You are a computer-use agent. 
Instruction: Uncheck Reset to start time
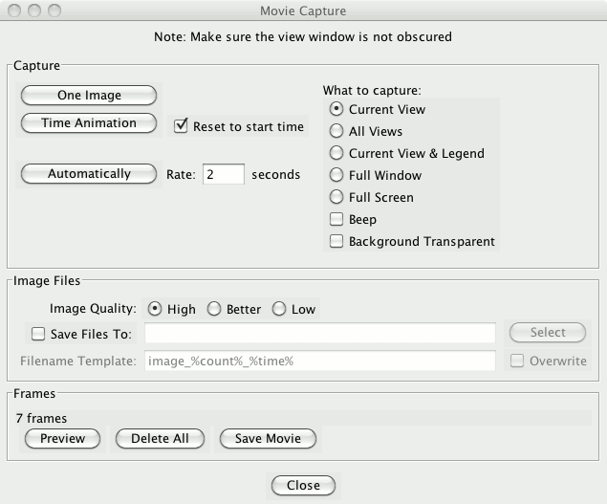coord(182,126)
